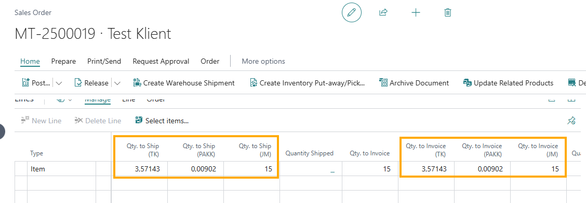Open the Prepare tab
Viewport: 586px width, 203px height.
[x=63, y=62]
